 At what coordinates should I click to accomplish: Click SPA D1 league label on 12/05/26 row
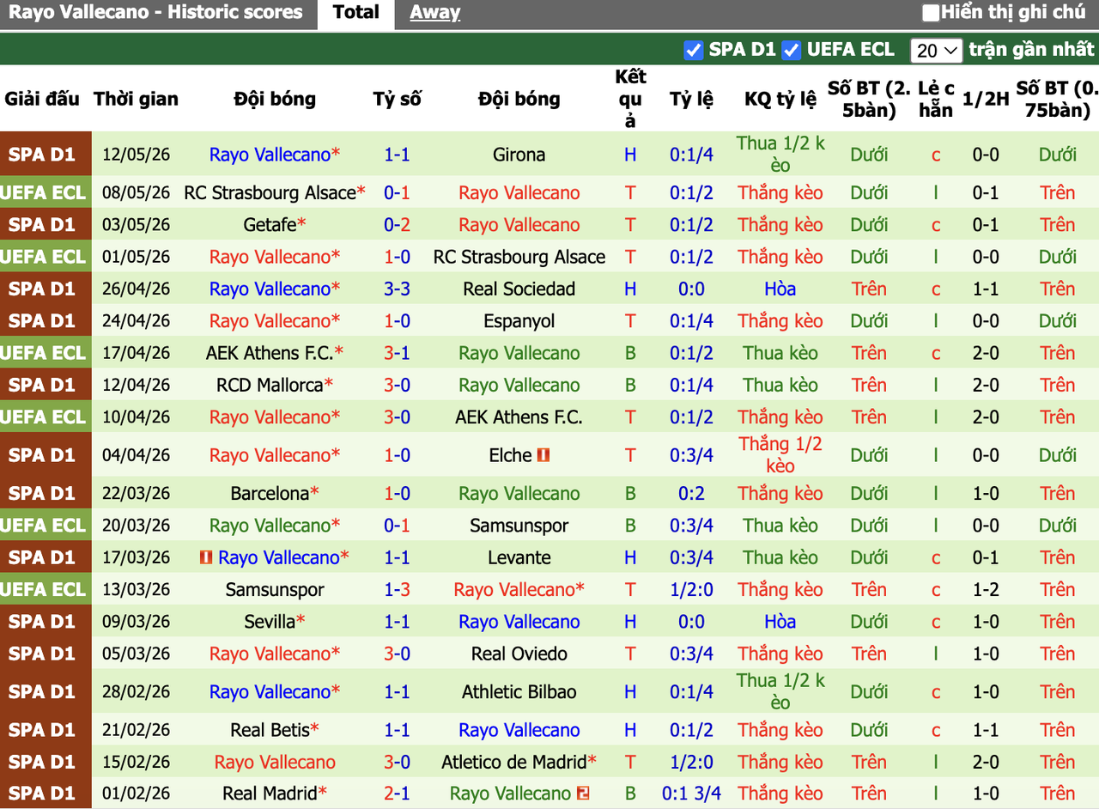(42, 155)
